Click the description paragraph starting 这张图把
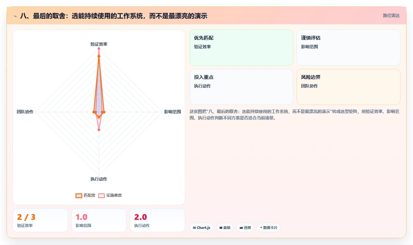 tap(295, 115)
